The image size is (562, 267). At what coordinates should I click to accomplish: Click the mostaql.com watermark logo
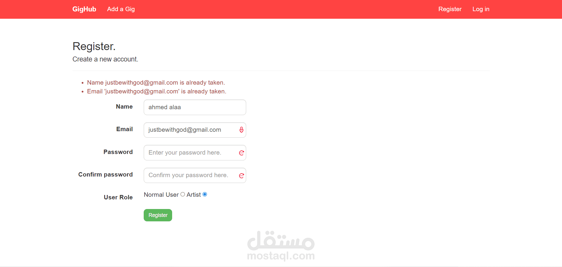[x=281, y=246]
